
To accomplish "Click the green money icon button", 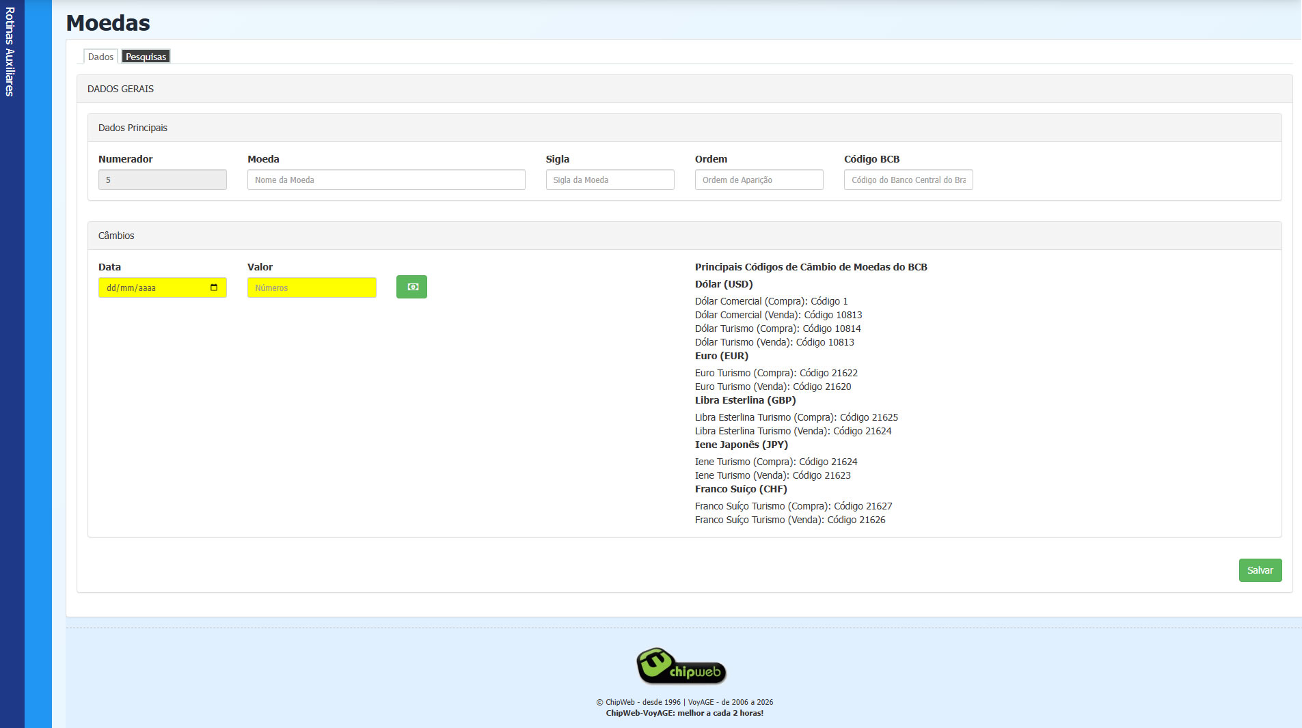I will tap(411, 287).
